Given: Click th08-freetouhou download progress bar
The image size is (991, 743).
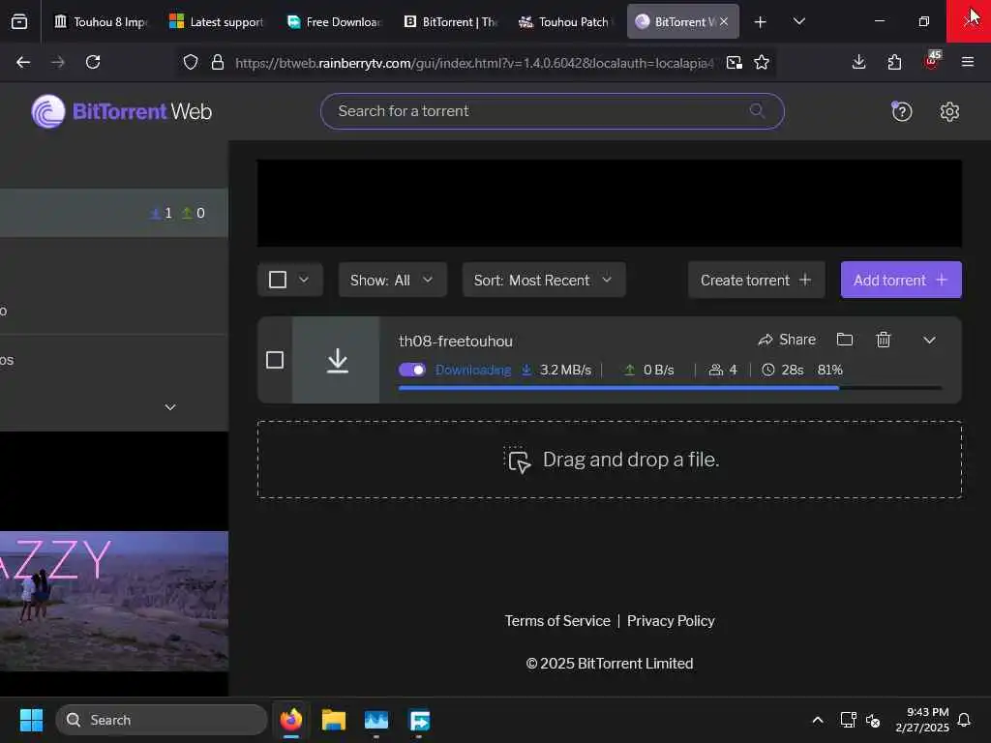Looking at the screenshot, I should click(670, 388).
